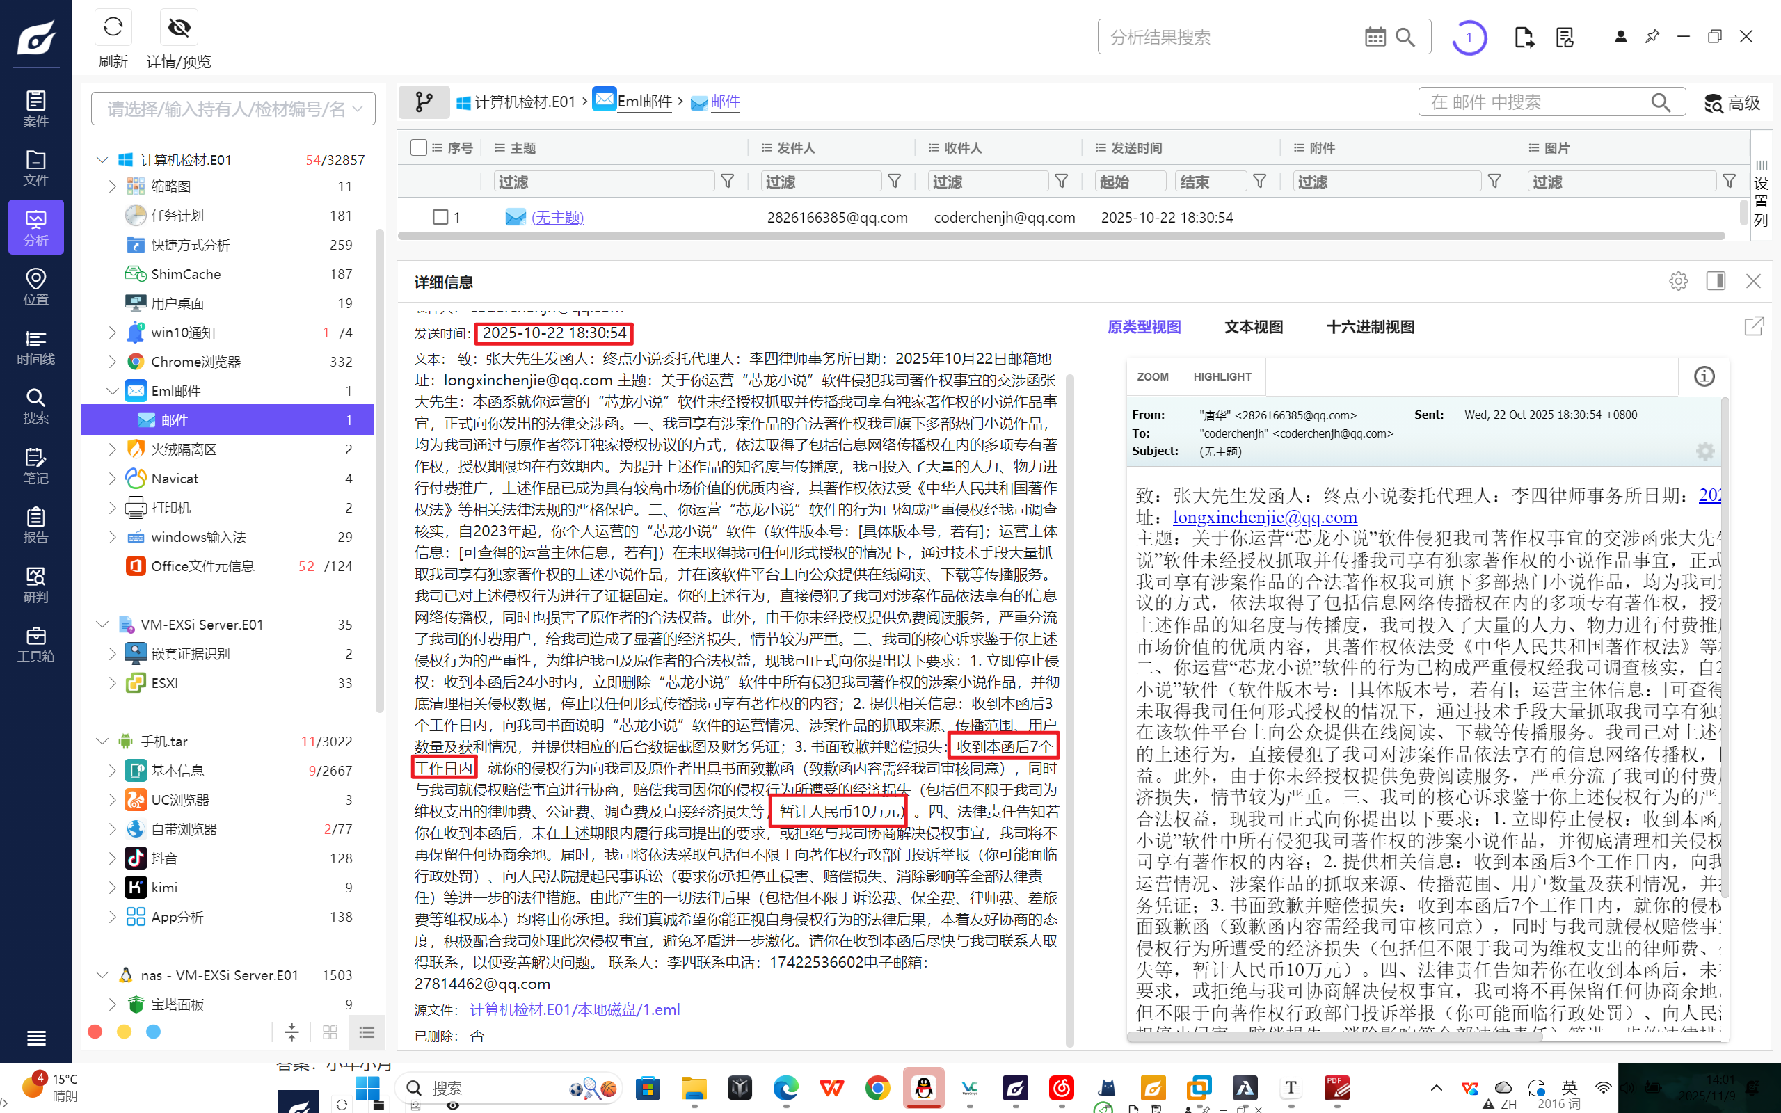Viewport: 1781px width, 1113px height.
Task: Click the detail panel settings gear
Action: (1678, 281)
